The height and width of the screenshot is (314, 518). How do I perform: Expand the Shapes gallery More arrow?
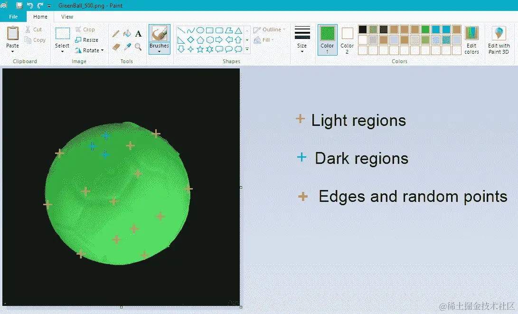pos(247,49)
